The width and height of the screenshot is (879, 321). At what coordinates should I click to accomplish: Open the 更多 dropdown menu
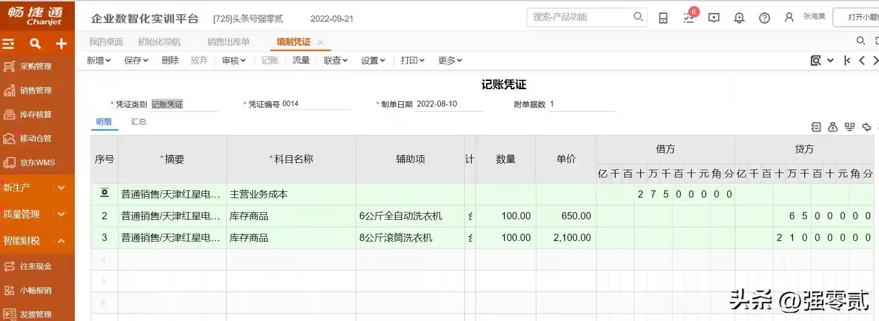(x=450, y=60)
